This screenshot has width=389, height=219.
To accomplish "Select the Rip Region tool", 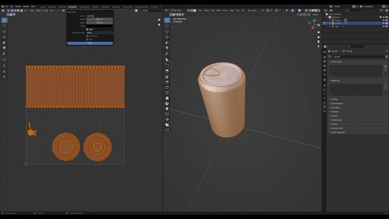I will pos(167,130).
